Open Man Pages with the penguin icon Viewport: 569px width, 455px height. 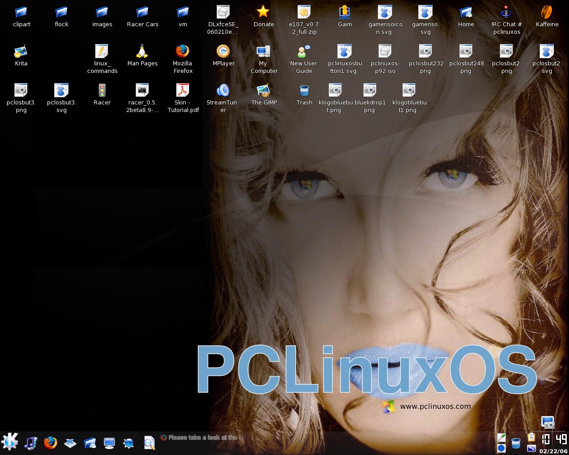coord(142,52)
